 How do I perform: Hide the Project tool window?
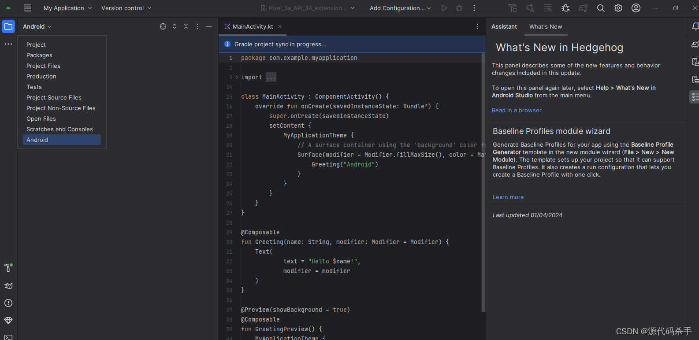point(209,26)
